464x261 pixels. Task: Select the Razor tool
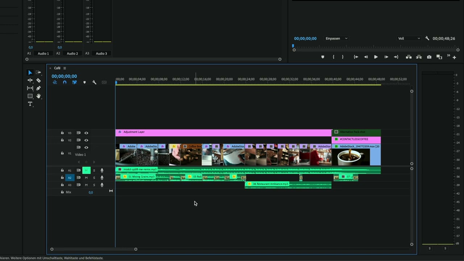[38, 80]
